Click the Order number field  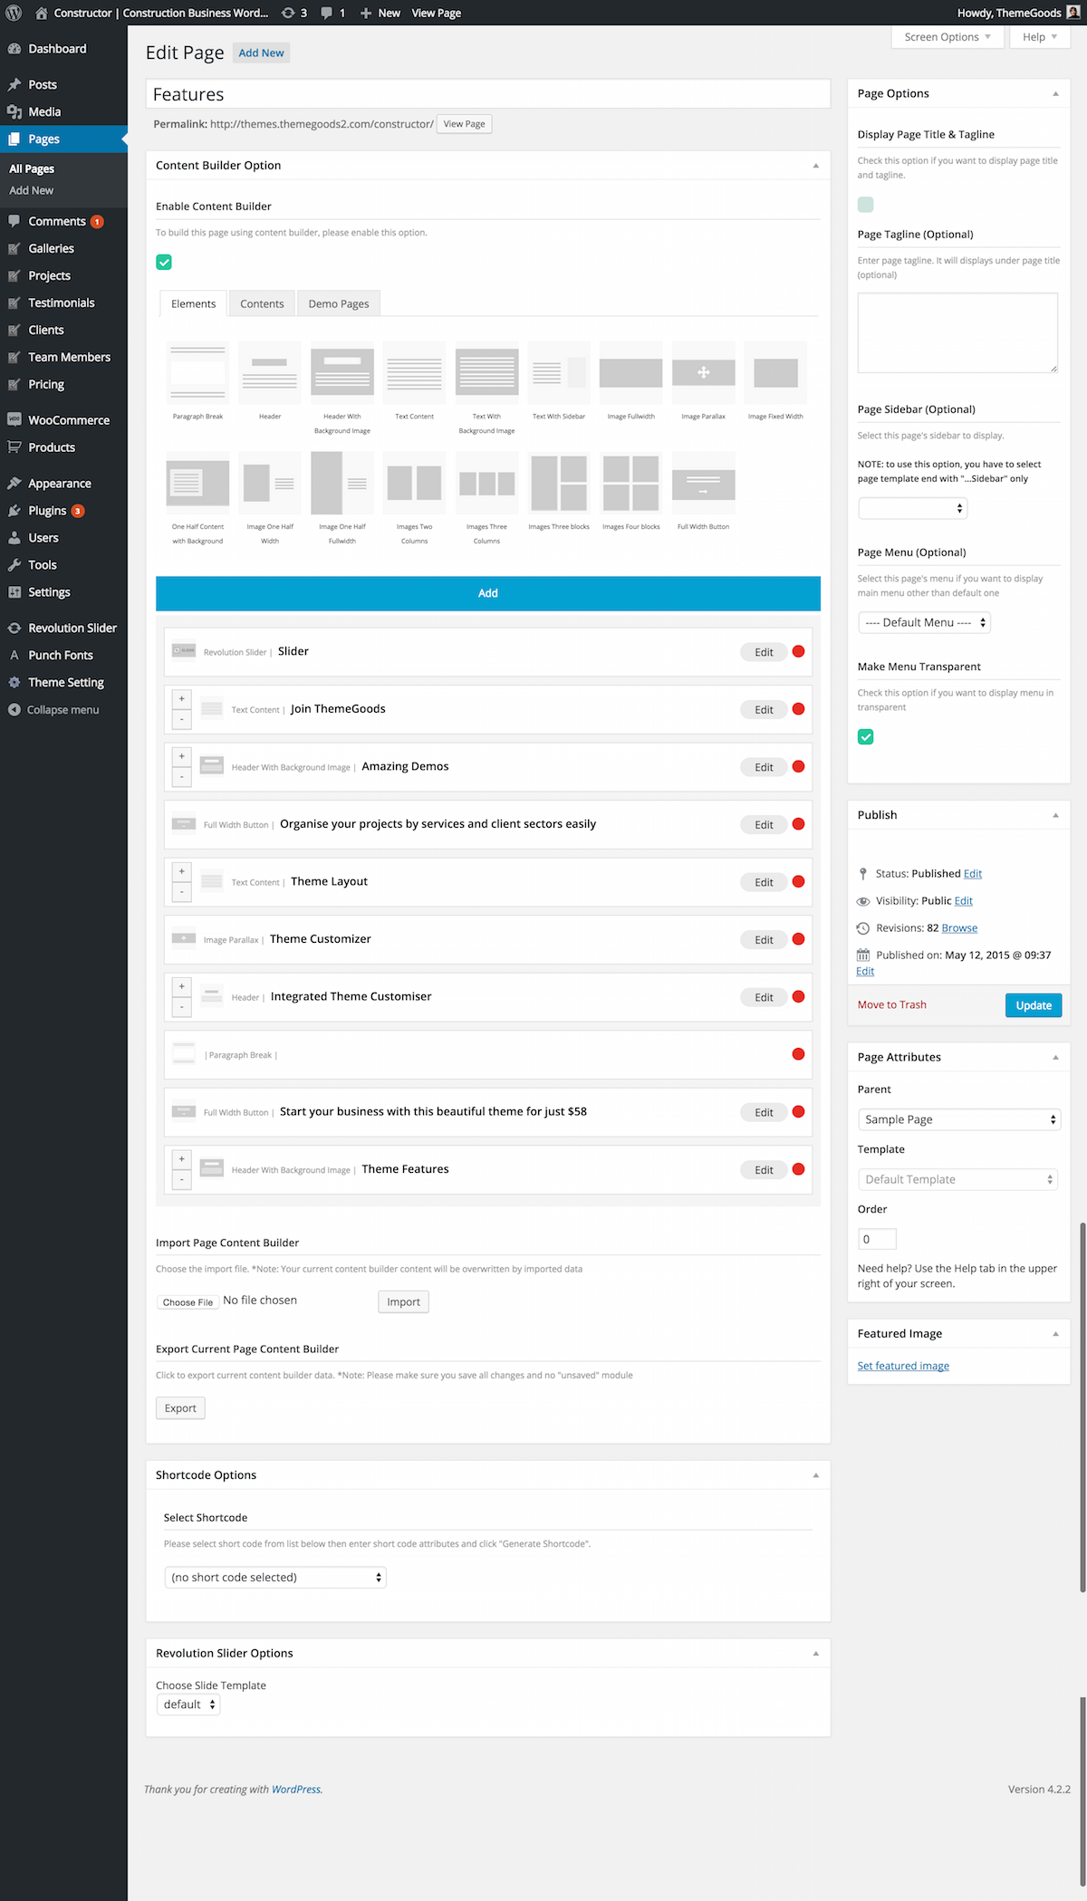[877, 1240]
